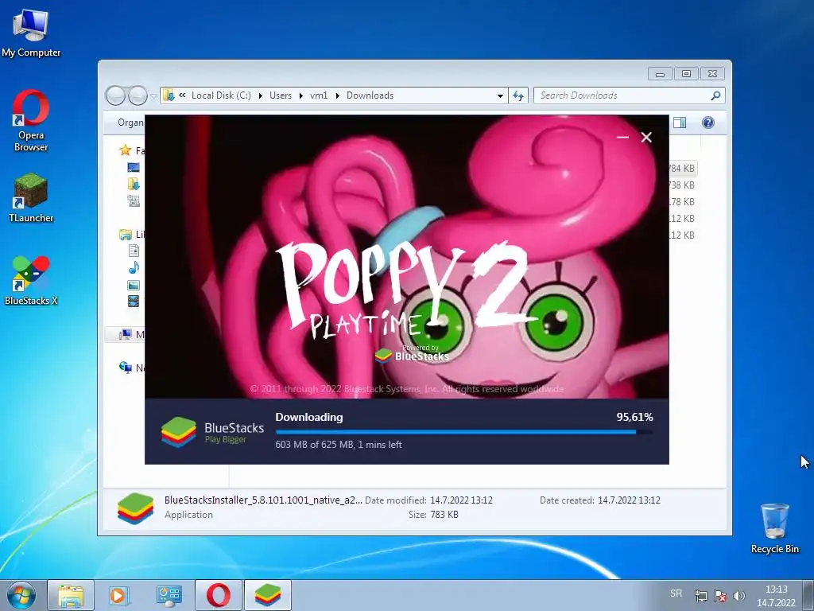Image resolution: width=814 pixels, height=611 pixels.
Task: Open the Recycle Bin icon
Action: click(774, 528)
